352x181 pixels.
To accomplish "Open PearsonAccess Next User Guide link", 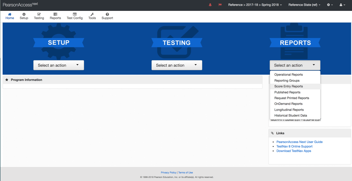I will point(299,142).
